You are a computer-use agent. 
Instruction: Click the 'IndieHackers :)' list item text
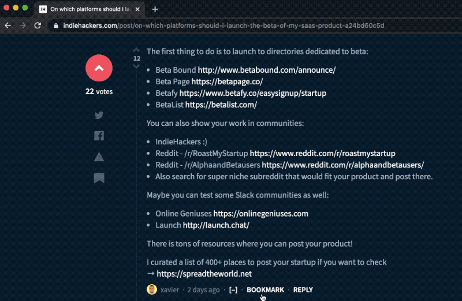(181, 142)
